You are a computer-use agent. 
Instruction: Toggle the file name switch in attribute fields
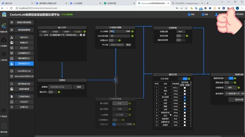click(183, 79)
